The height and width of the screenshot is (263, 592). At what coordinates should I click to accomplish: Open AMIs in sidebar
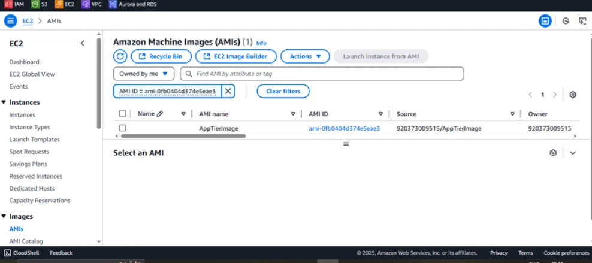[16, 229]
